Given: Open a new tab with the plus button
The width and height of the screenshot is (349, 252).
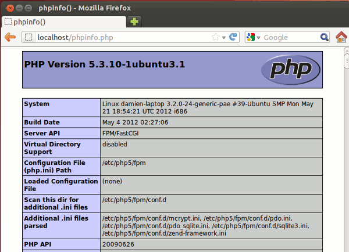Looking at the screenshot, I should [x=134, y=21].
